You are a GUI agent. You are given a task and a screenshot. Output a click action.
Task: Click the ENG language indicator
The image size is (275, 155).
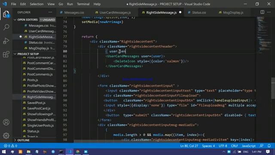click(x=245, y=152)
